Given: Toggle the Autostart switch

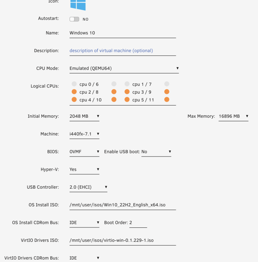Looking at the screenshot, I should 74,19.
